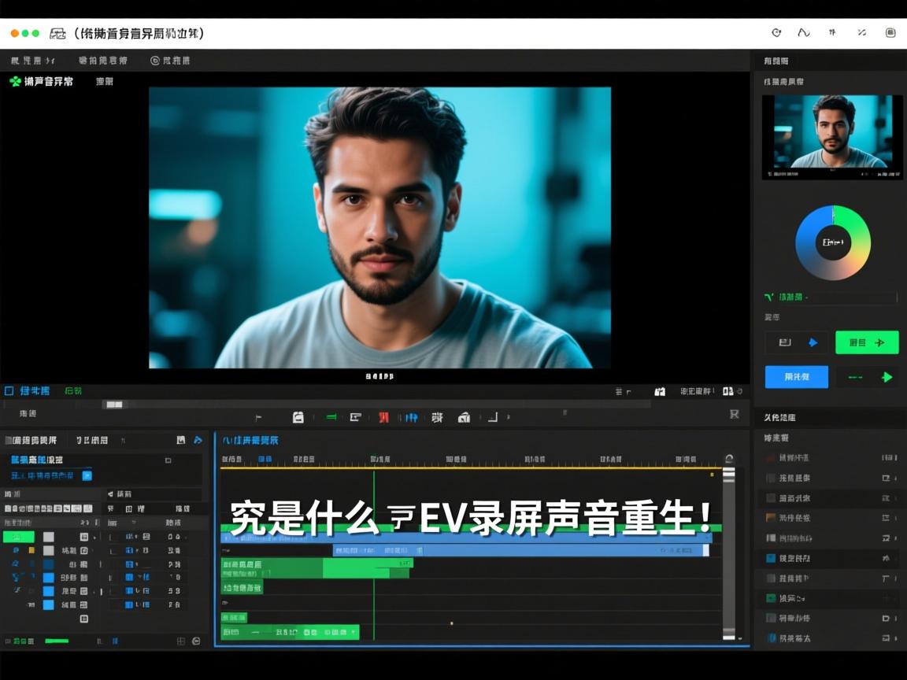
Task: Select the camera icon in timeline toolbar
Action: pos(465,417)
